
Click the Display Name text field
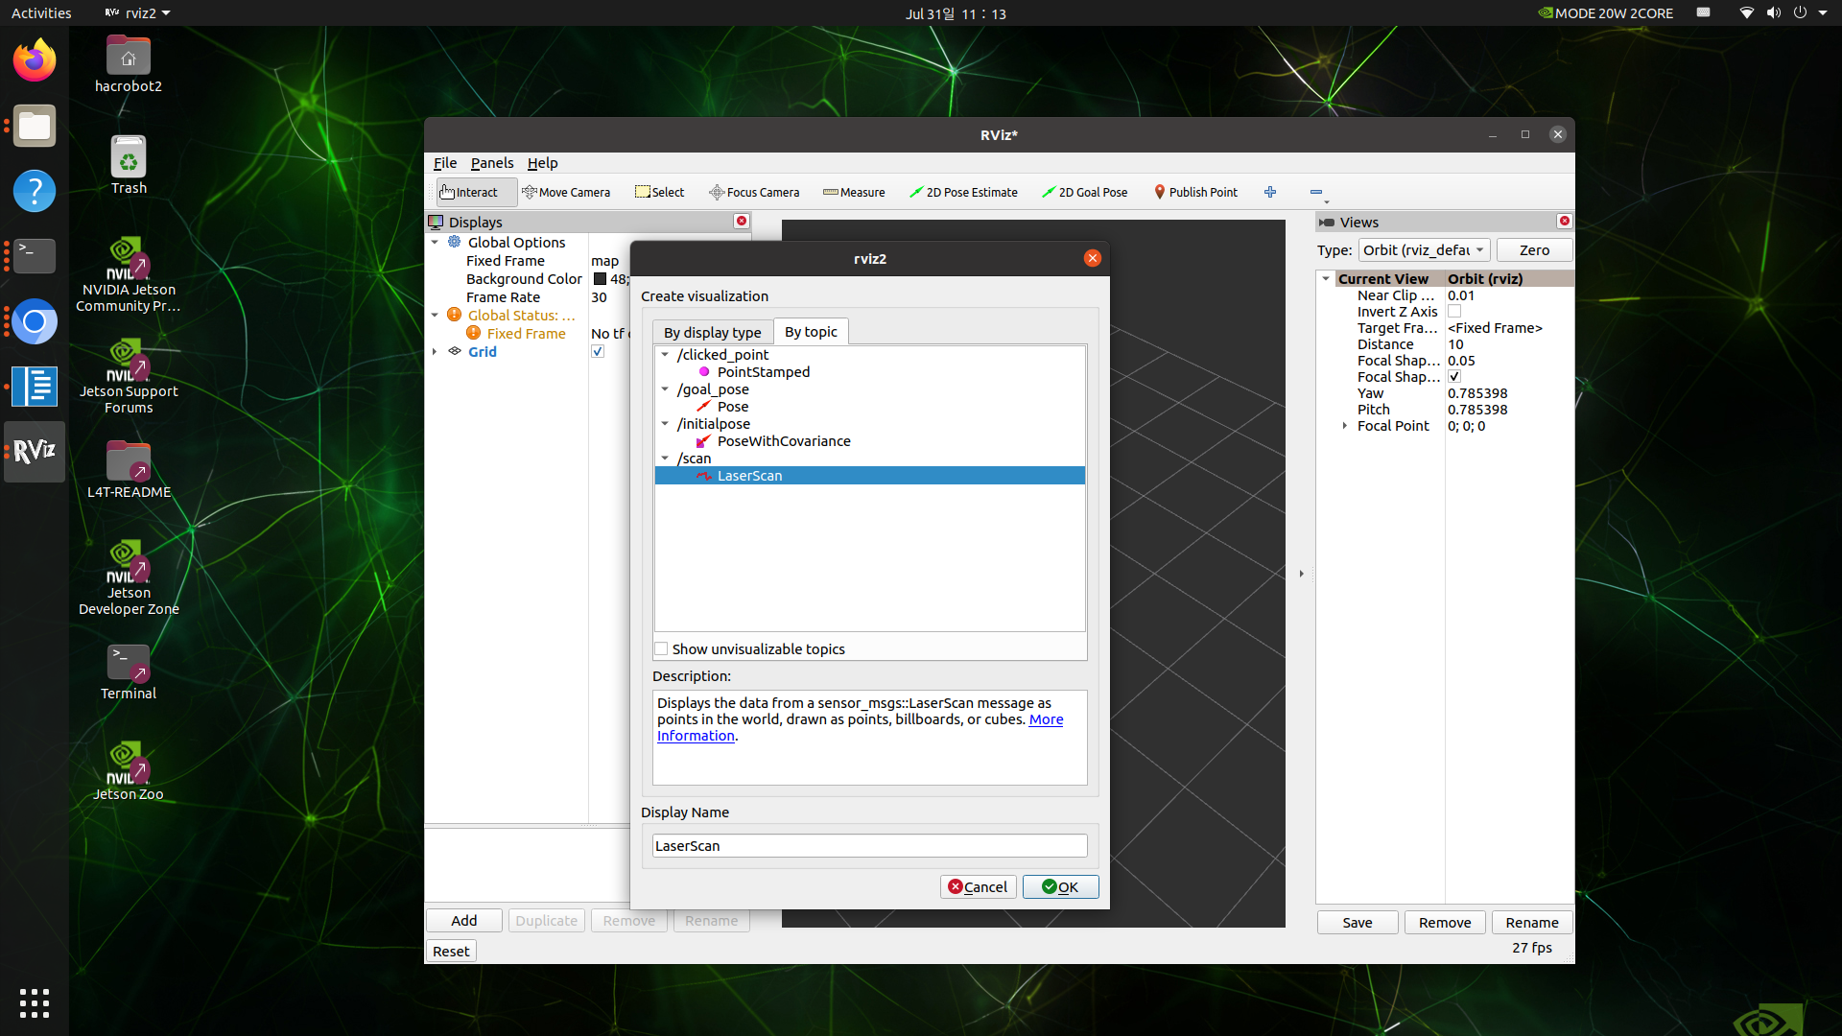pos(869,846)
